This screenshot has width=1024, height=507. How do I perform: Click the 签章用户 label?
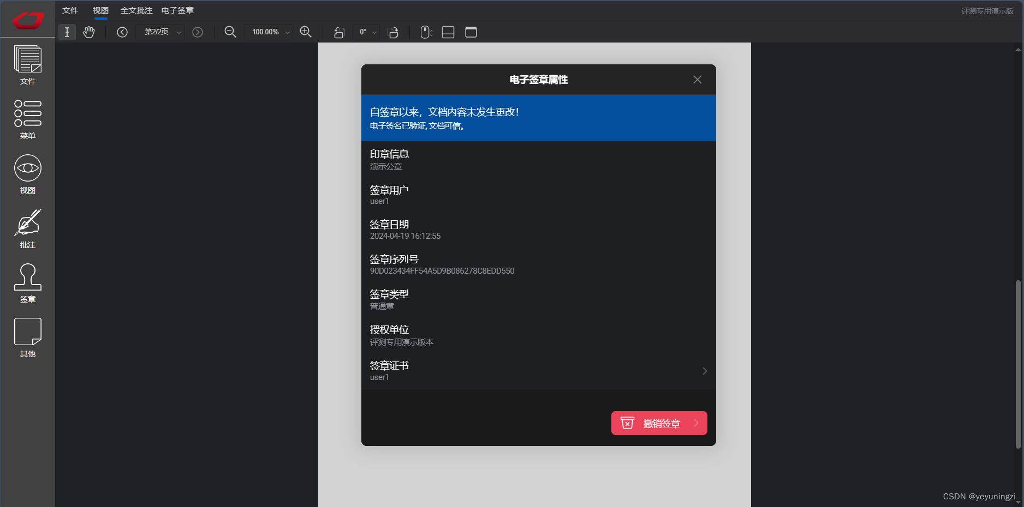[x=389, y=190]
